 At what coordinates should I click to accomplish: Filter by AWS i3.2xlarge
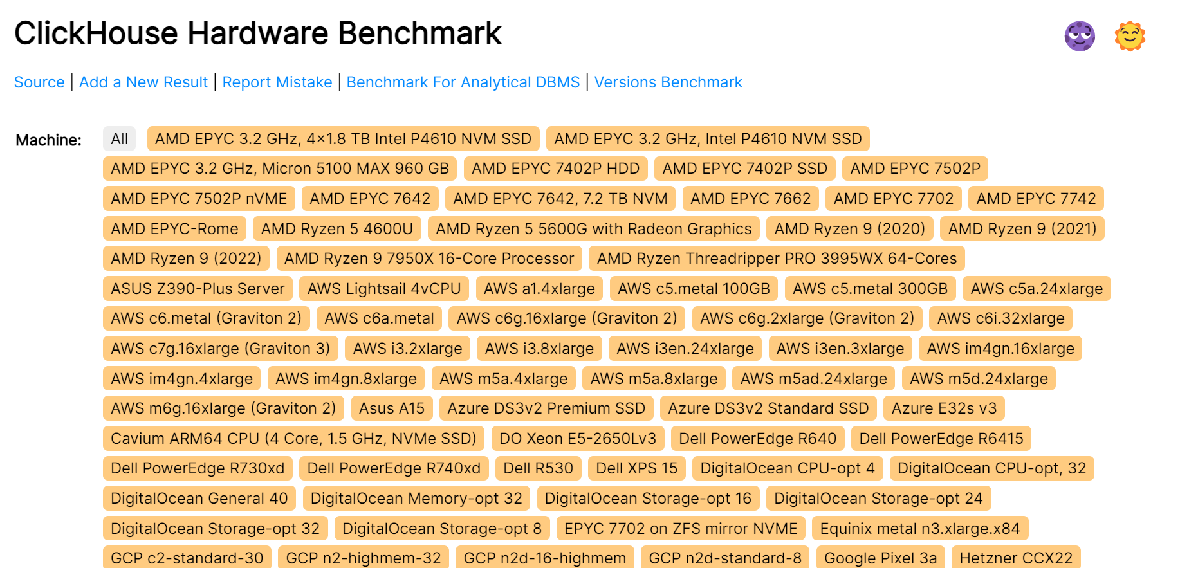(x=408, y=349)
